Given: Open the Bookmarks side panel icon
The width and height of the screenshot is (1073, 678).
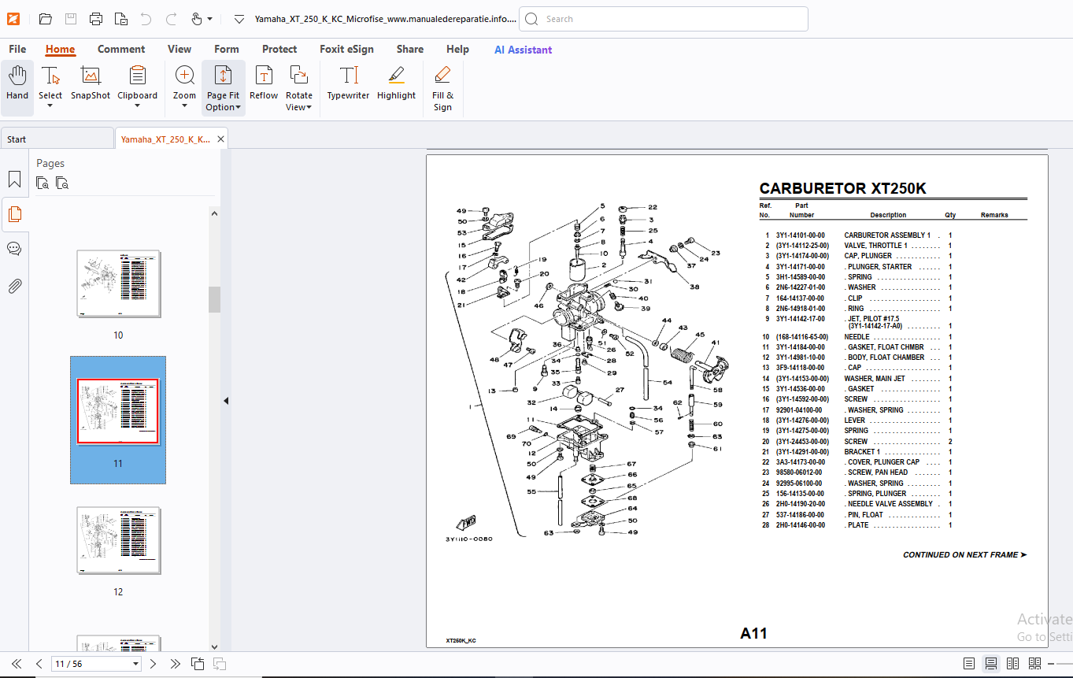Looking at the screenshot, I should click(x=14, y=180).
